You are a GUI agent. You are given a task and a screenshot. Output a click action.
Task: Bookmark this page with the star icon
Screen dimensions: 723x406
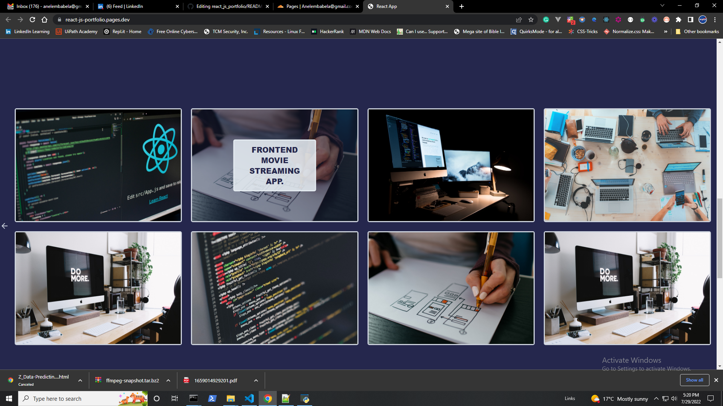pos(531,20)
